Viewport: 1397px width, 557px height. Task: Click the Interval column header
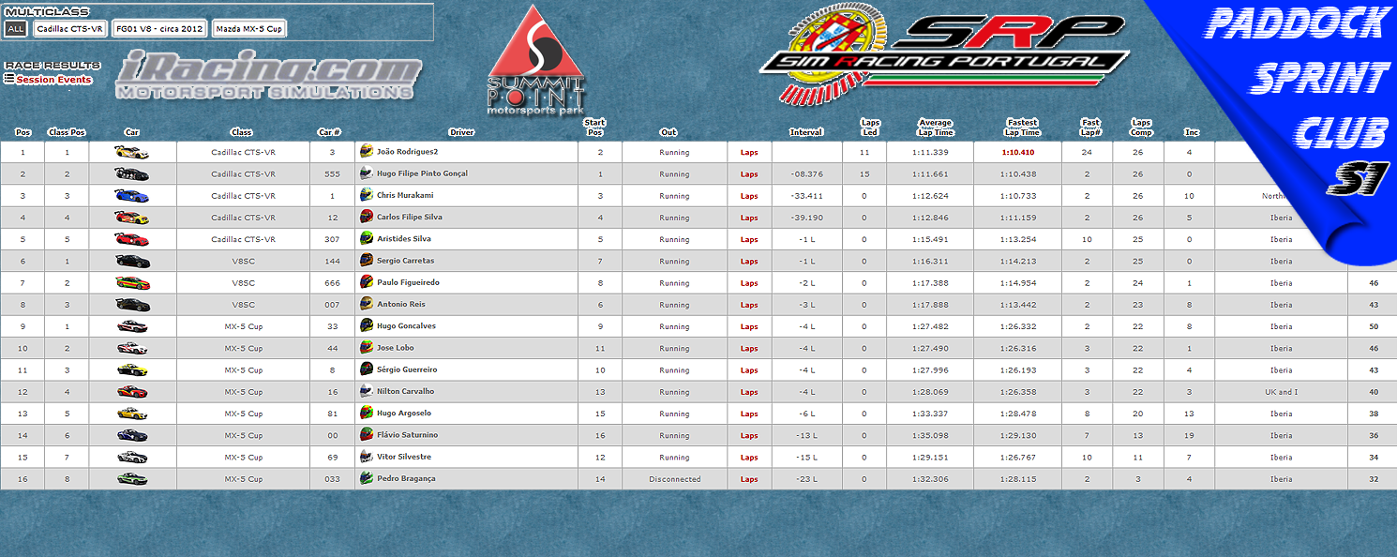(806, 132)
